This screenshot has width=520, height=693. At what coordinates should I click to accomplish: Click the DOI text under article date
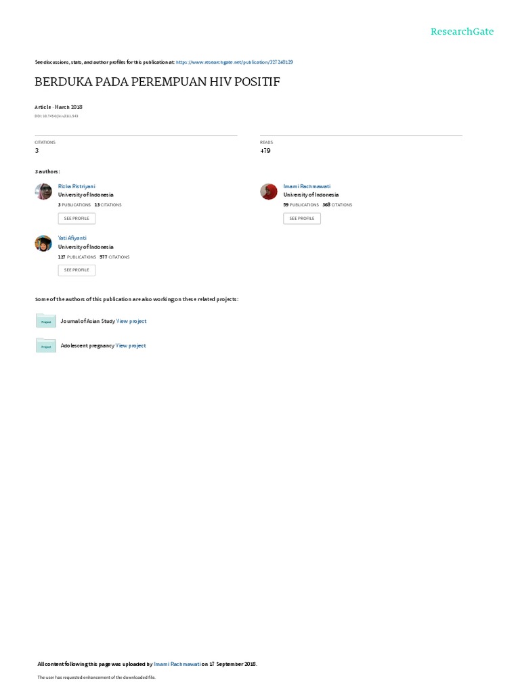point(56,116)
